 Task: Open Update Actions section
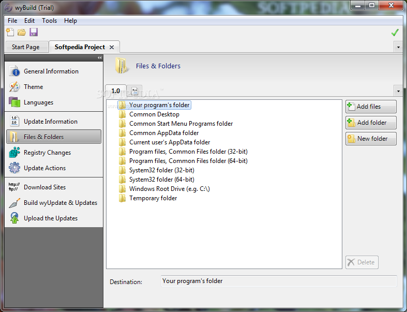[x=54, y=168]
